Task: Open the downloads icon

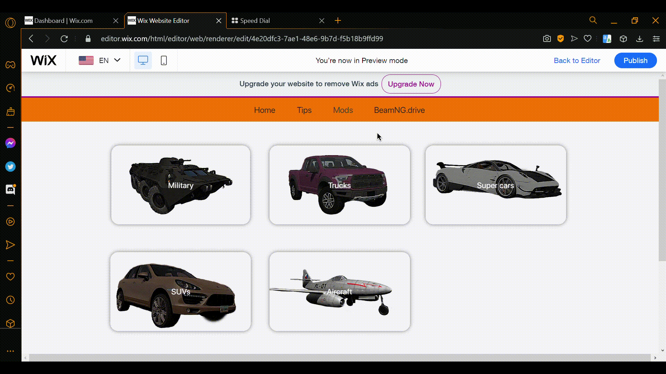Action: pos(640,39)
